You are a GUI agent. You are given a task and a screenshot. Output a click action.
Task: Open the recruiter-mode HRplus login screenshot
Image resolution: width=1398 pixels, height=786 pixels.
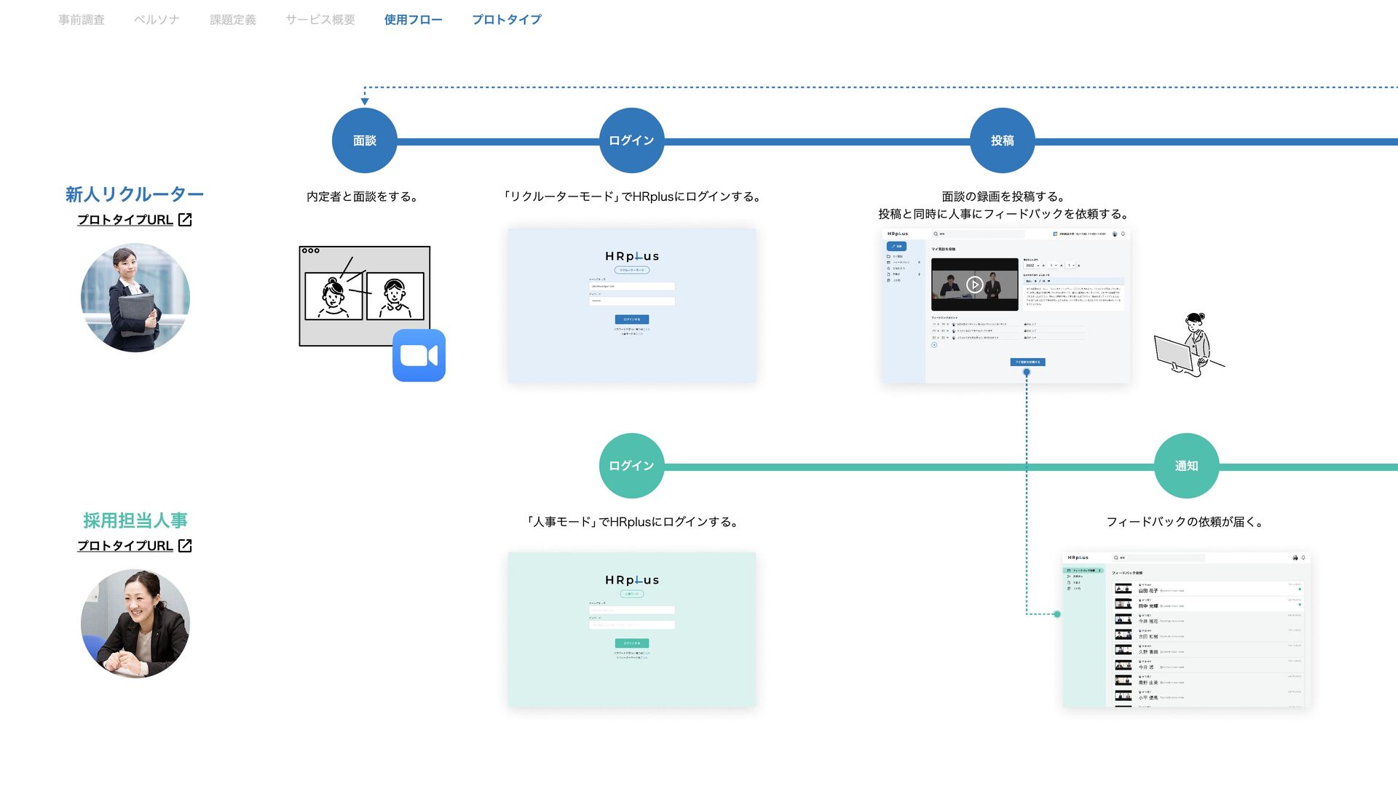pos(632,306)
